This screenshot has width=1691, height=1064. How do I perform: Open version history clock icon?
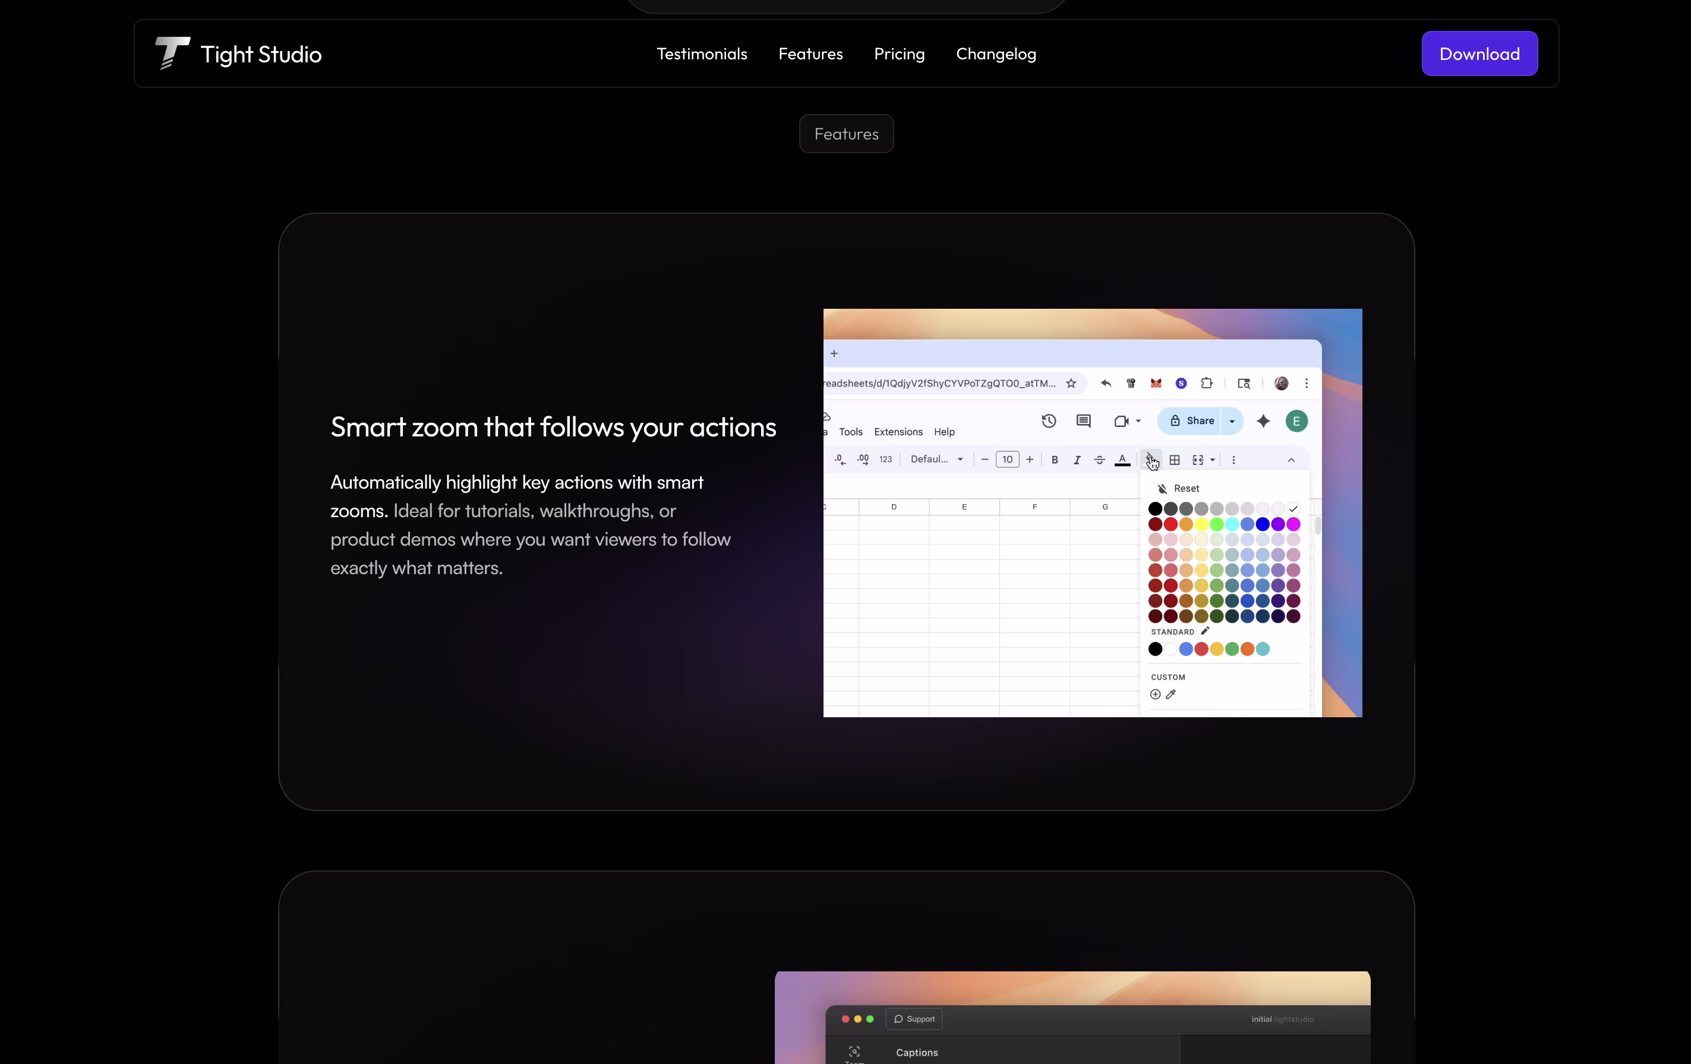pyautogui.click(x=1049, y=421)
